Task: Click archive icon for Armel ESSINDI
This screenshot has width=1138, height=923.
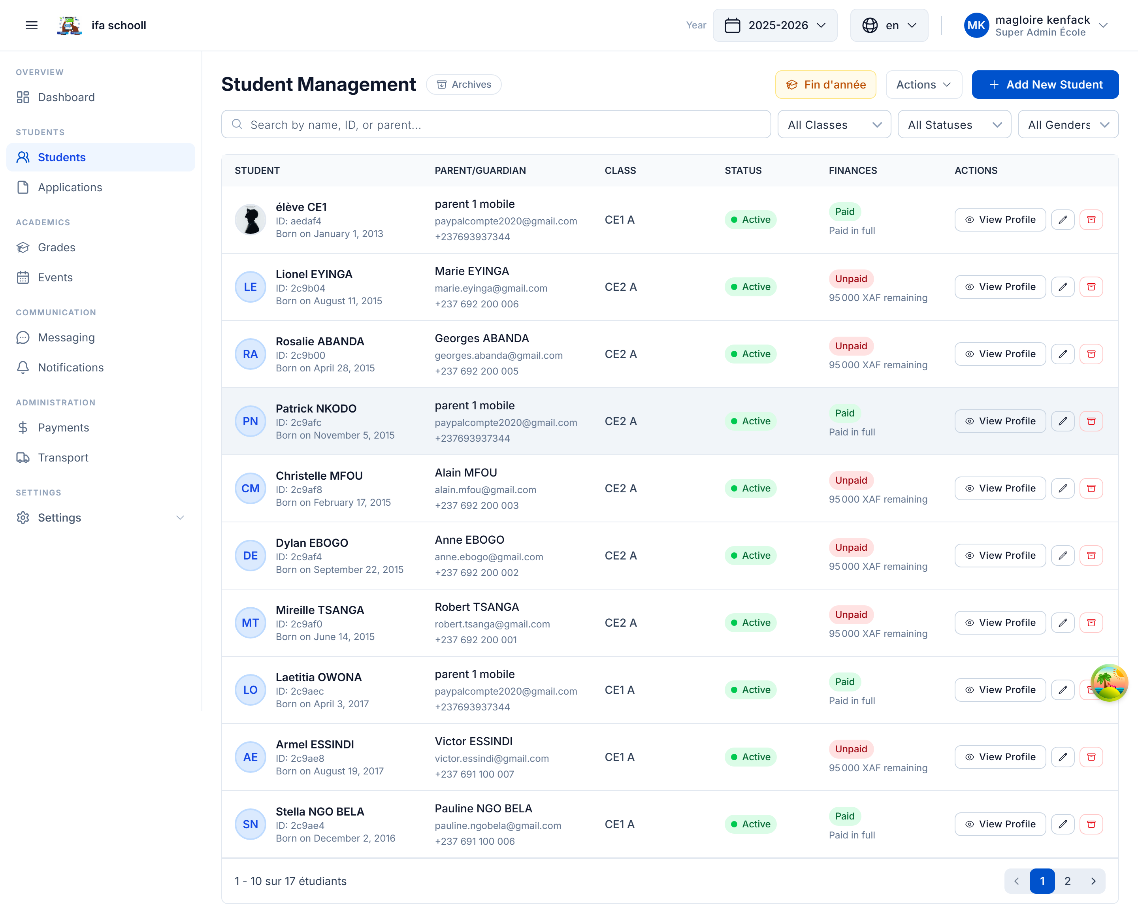Action: (1091, 757)
